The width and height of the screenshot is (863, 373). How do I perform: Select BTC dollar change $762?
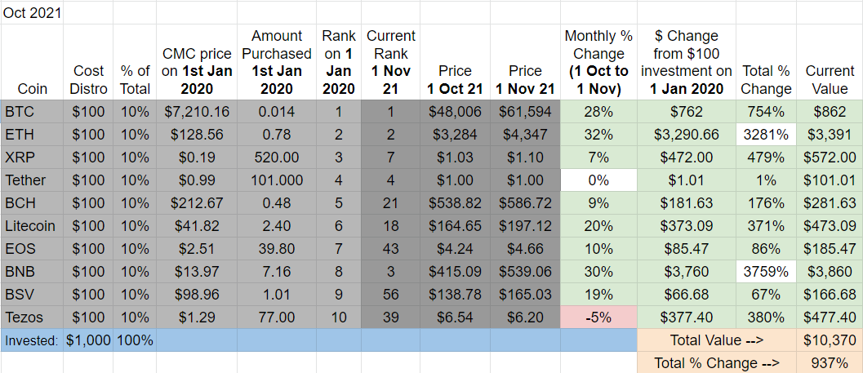tap(686, 113)
